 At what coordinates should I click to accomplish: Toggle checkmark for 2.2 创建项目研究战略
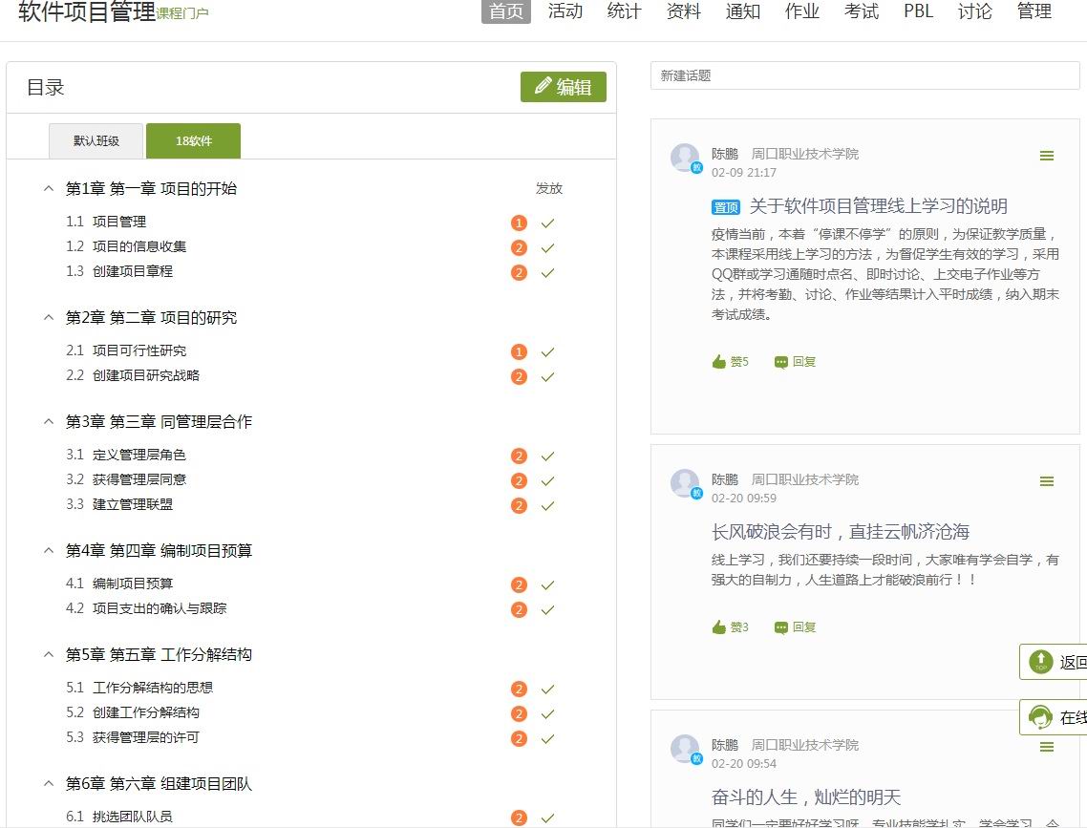tap(547, 377)
